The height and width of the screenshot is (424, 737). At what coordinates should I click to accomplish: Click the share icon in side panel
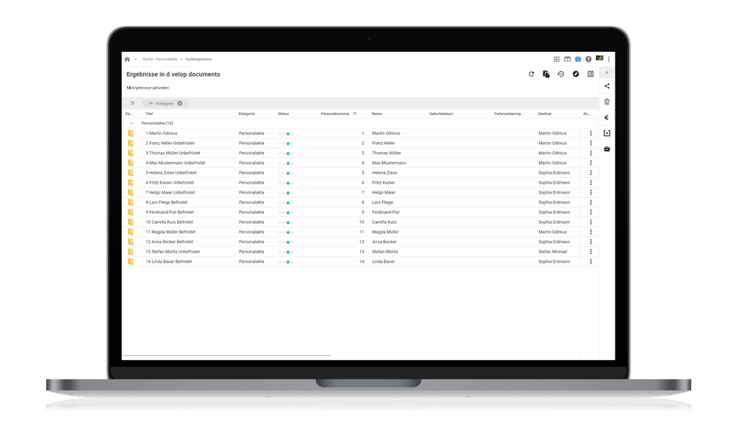coord(607,86)
